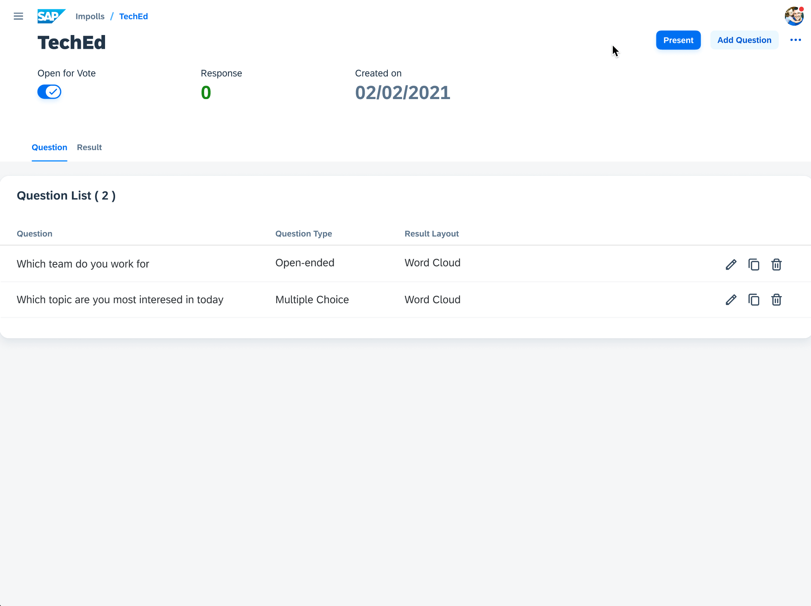The image size is (811, 606).
Task: Edit the 'Which team do you work for' question
Action: [731, 264]
